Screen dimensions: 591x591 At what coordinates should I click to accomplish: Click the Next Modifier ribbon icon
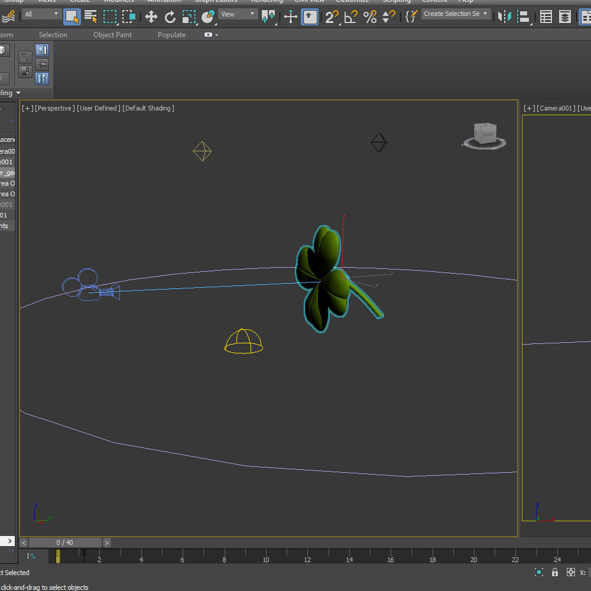(25, 72)
